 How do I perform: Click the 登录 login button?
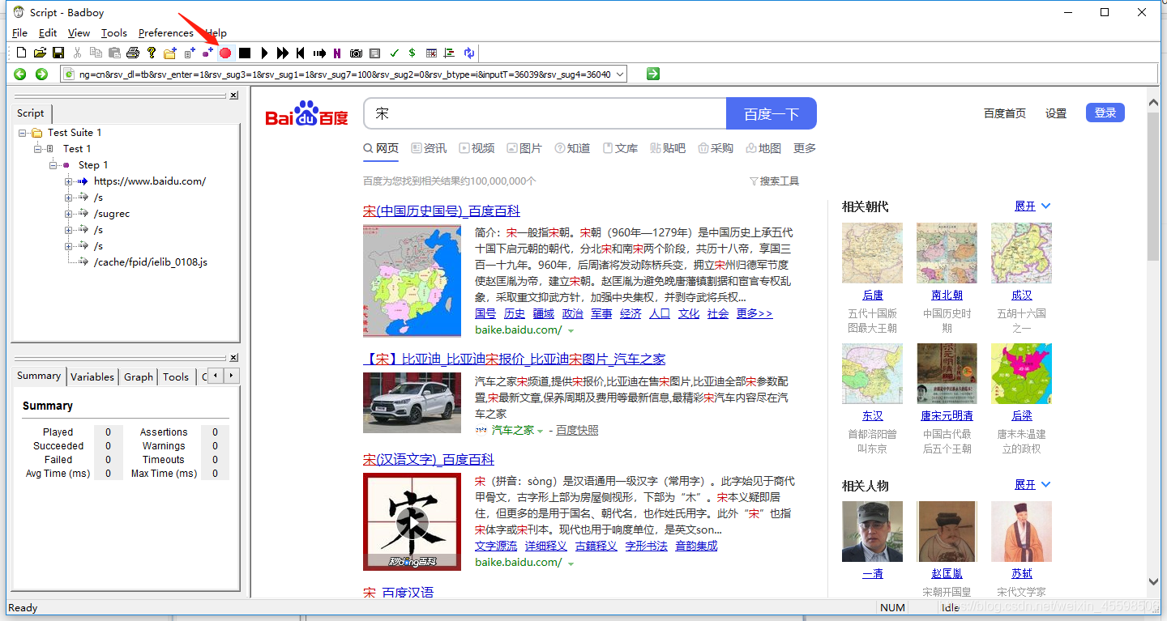[1105, 113]
